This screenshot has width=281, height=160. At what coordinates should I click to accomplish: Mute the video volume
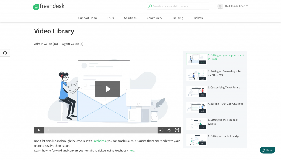pos(161,130)
